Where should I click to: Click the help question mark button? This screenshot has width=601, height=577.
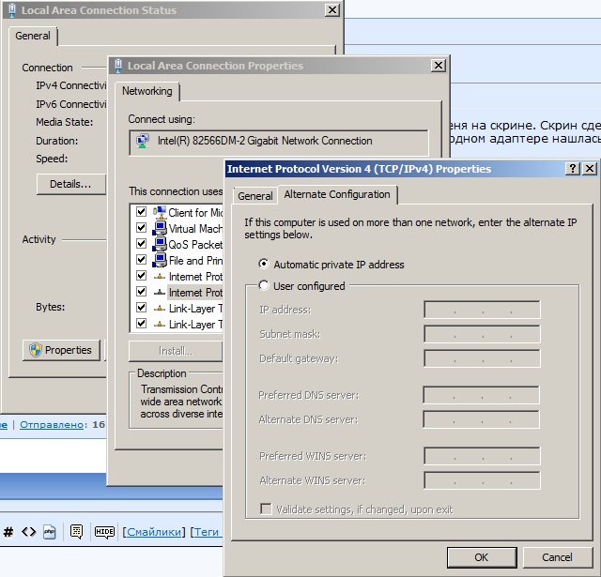click(573, 169)
